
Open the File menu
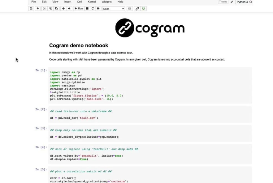pyautogui.click(x=34, y=2)
